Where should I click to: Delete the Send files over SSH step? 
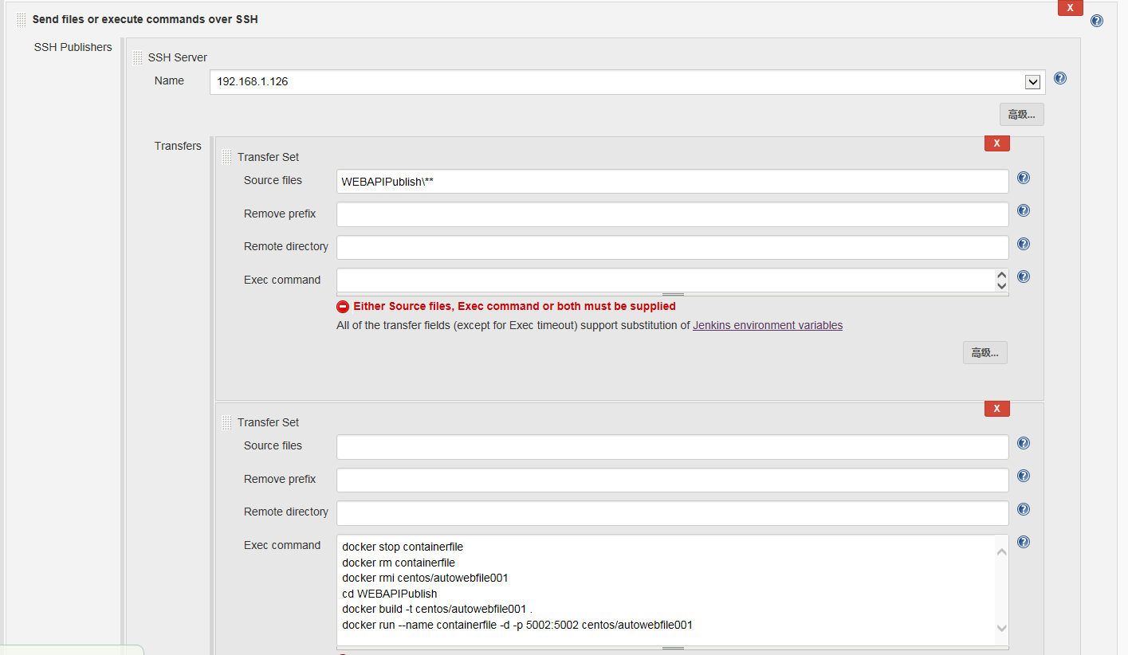point(1070,8)
